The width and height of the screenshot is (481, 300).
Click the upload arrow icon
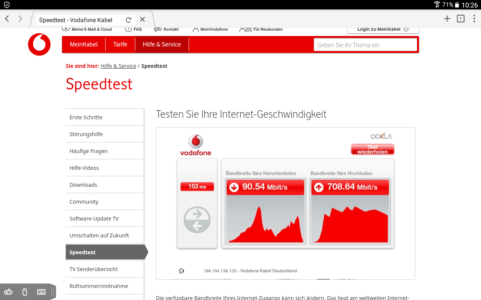click(319, 187)
